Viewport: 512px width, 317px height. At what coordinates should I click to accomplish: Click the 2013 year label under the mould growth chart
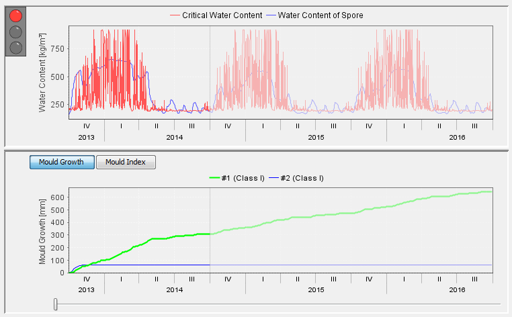point(86,289)
